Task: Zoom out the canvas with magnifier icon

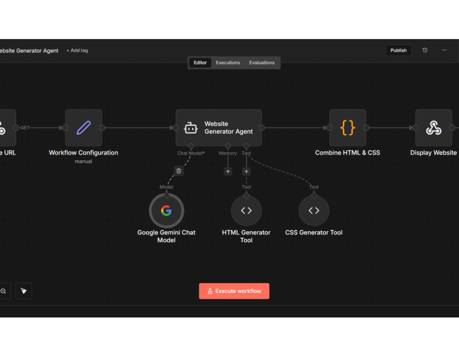Action: click(3, 291)
